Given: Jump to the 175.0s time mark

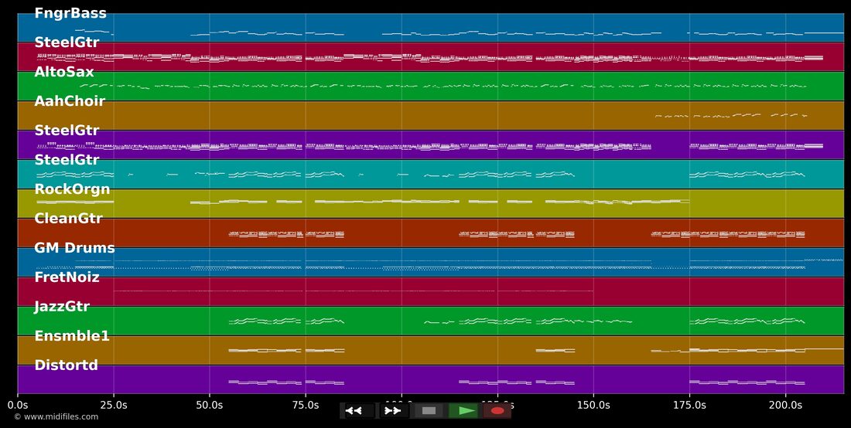Looking at the screenshot, I should (x=689, y=405).
